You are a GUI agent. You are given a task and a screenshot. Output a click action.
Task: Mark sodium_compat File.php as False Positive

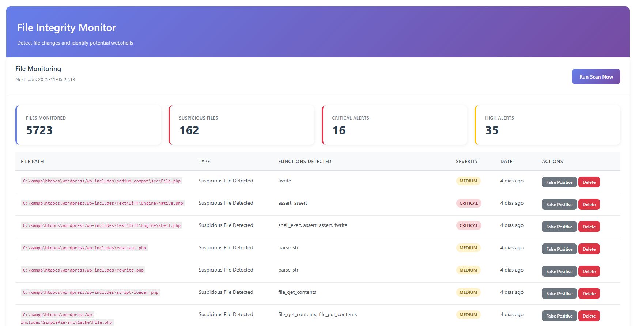(559, 182)
